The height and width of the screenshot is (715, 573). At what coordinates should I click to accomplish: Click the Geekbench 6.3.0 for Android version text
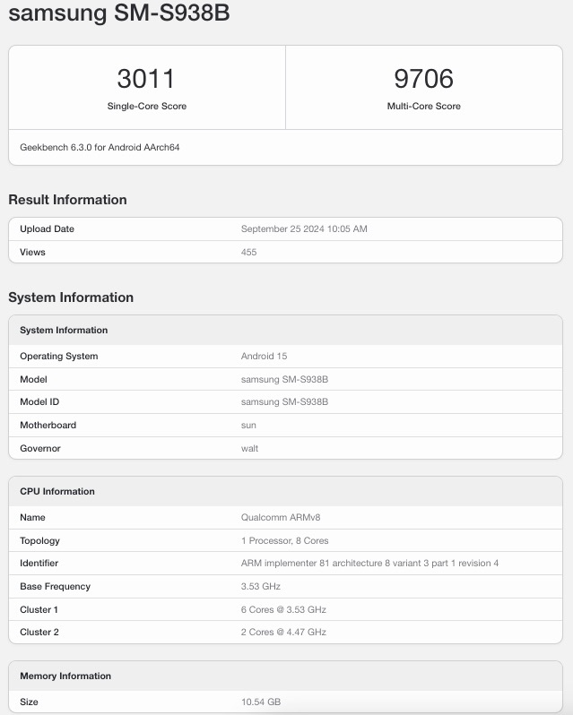[100, 147]
